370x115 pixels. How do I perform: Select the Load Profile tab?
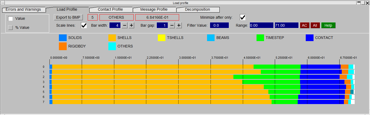pyautogui.click(x=67, y=10)
